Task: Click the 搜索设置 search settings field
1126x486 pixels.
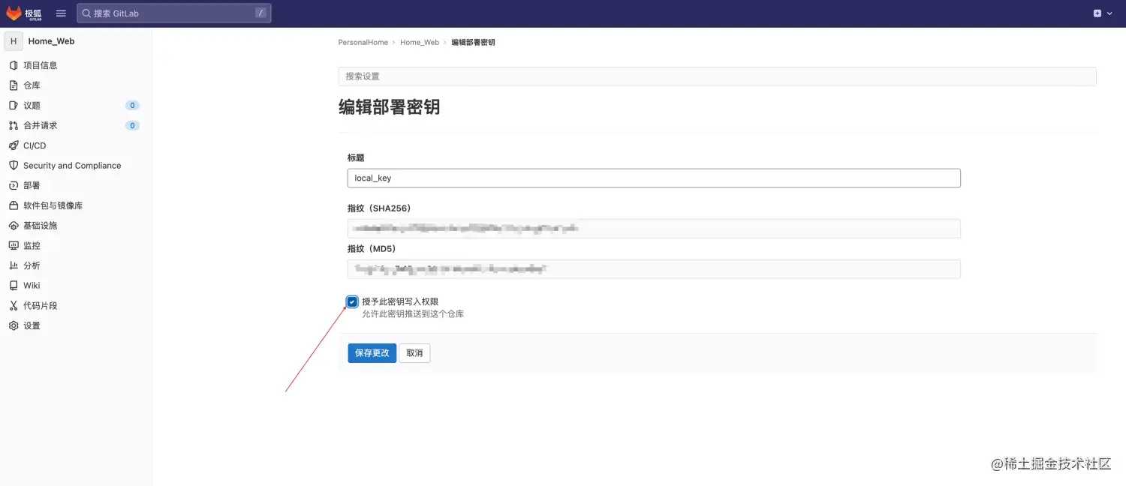Action: 717,76
